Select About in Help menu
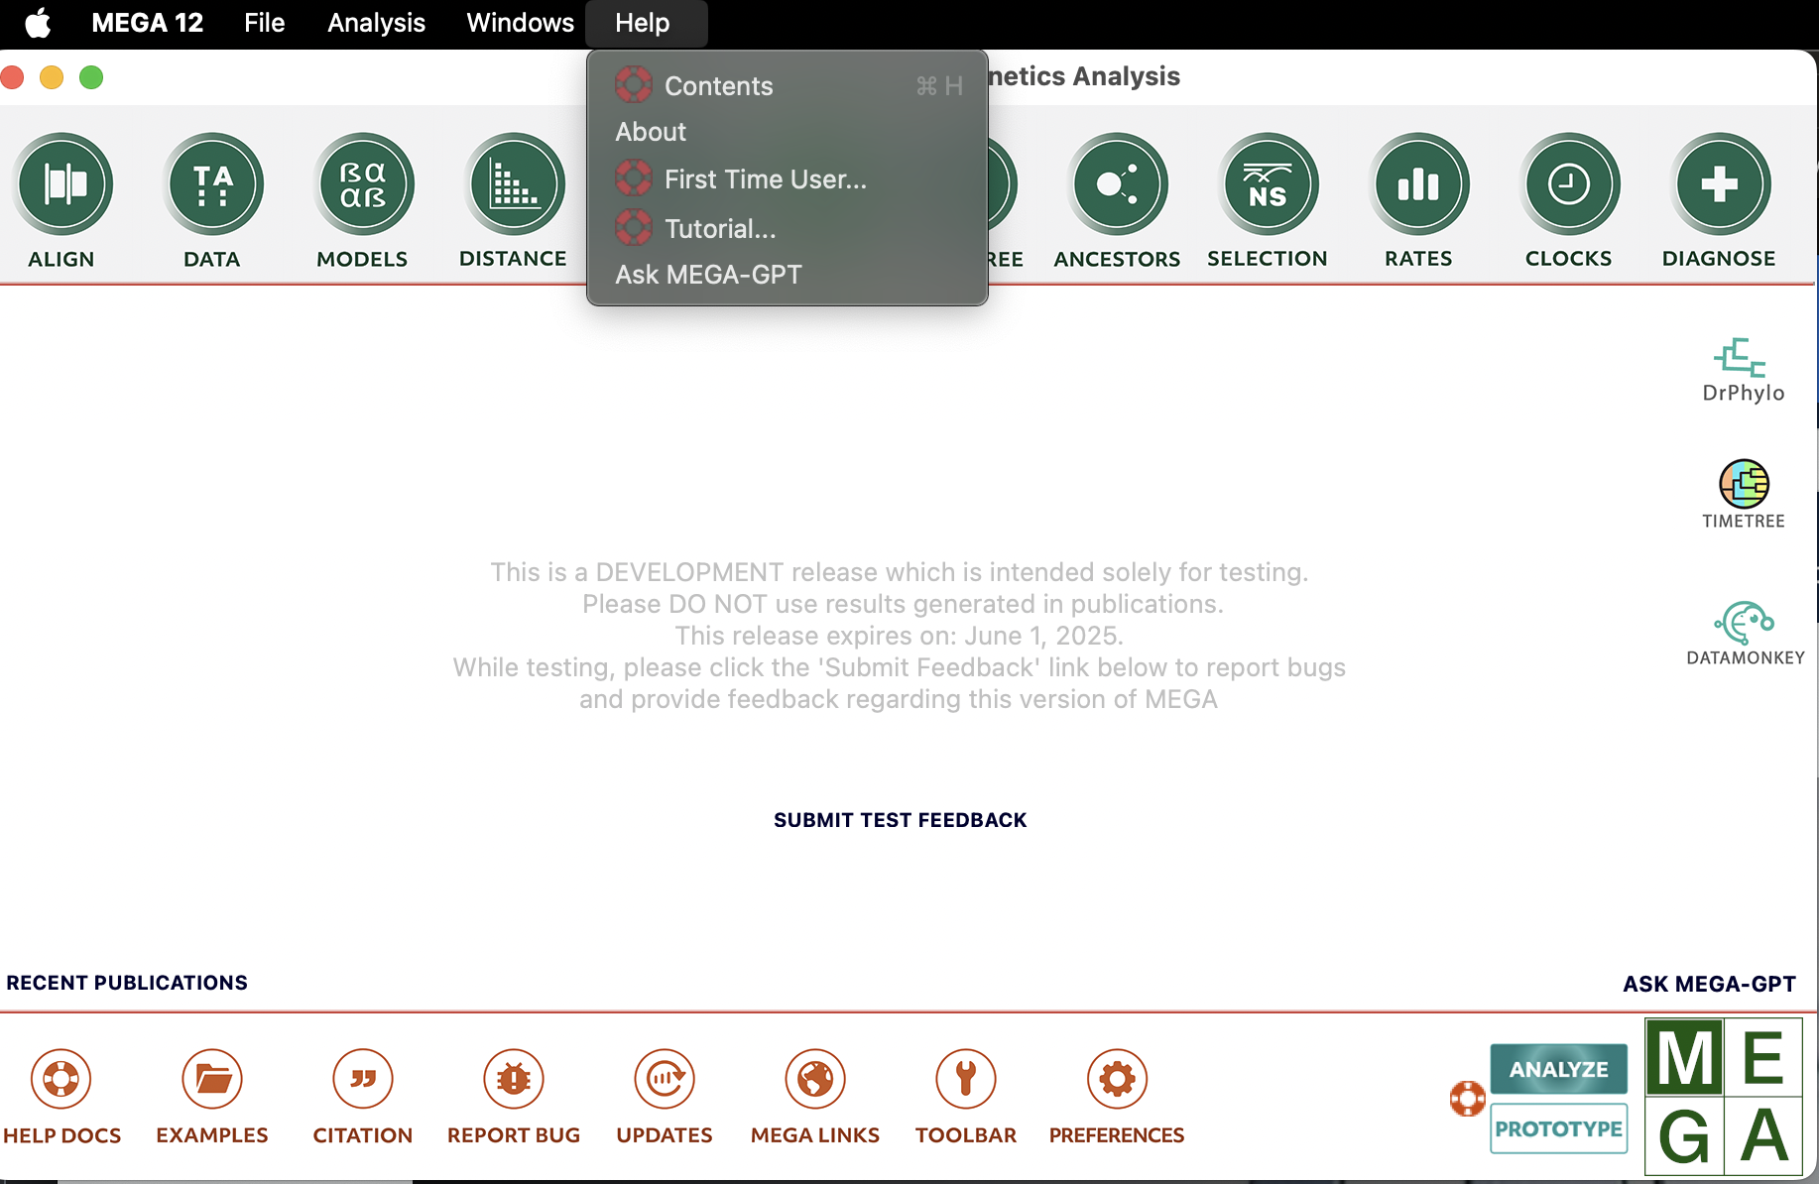Viewport: 1819px width, 1184px height. point(788,132)
